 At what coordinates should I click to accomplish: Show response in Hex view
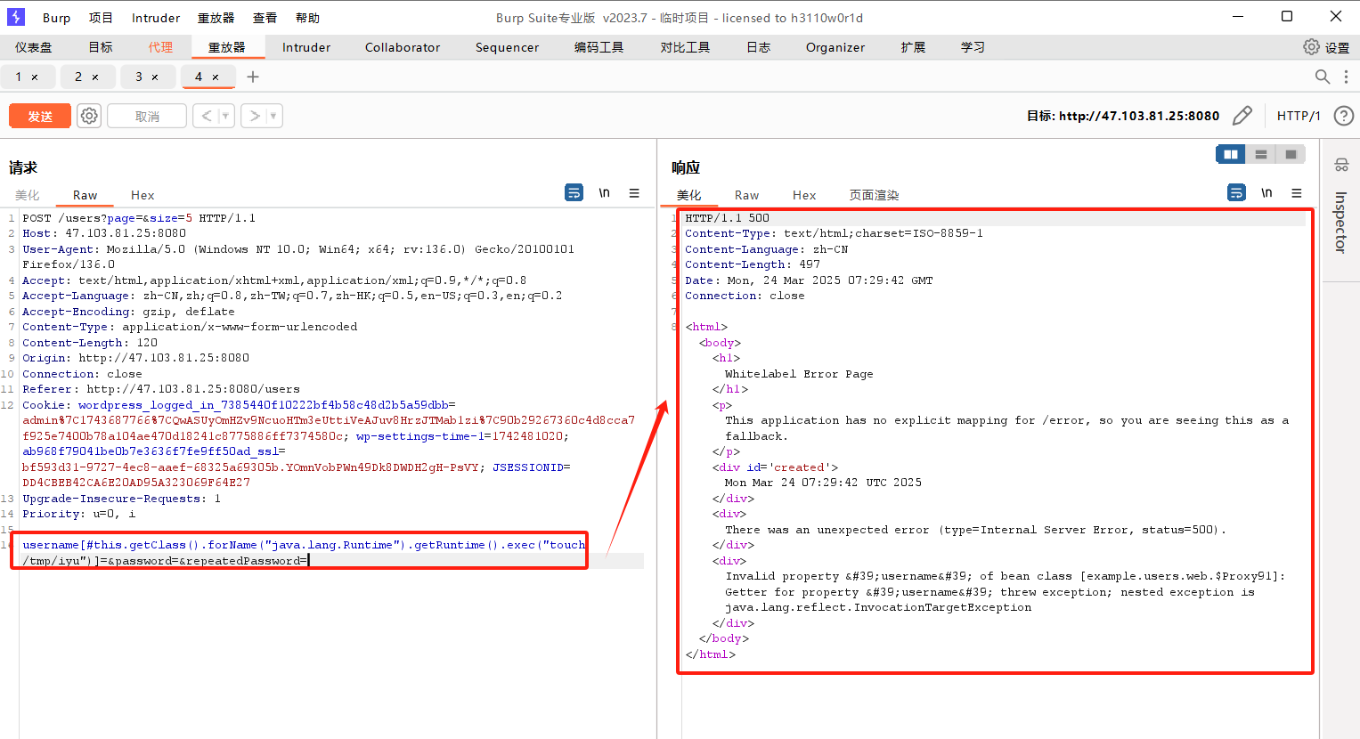[x=804, y=195]
